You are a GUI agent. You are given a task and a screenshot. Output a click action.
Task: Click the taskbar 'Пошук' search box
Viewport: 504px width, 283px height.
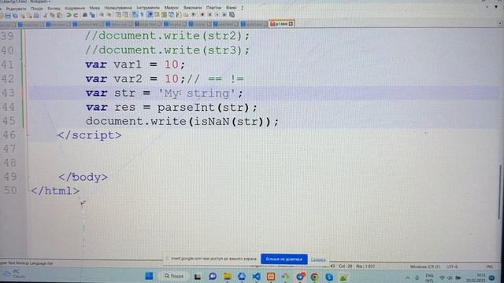point(174,276)
